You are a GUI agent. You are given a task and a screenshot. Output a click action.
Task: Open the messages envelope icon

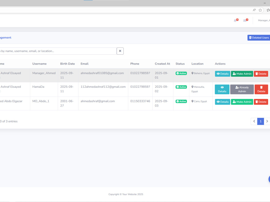245,21
